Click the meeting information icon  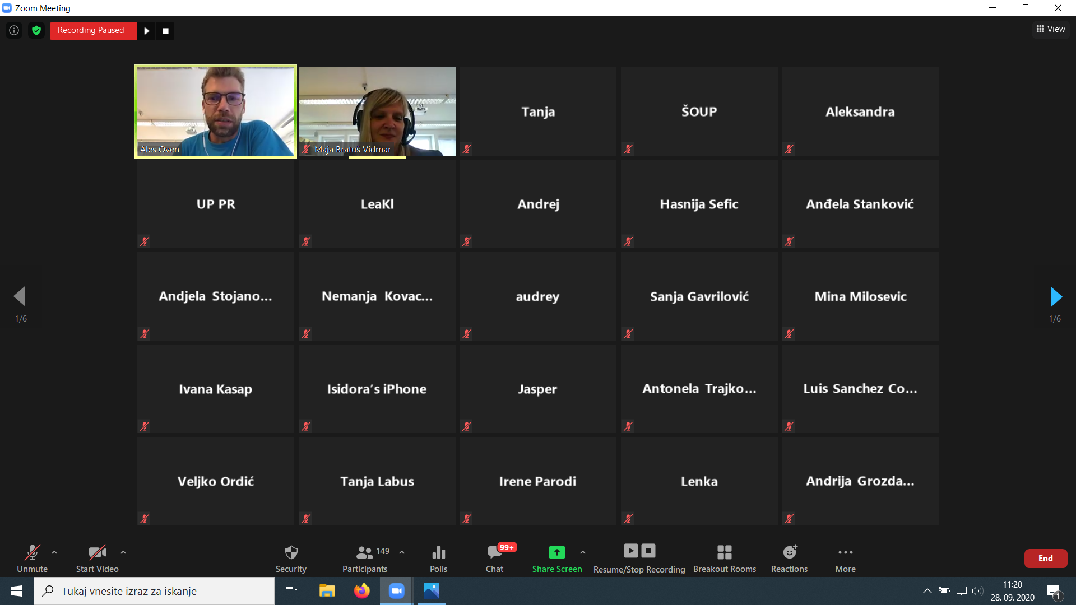pos(14,31)
